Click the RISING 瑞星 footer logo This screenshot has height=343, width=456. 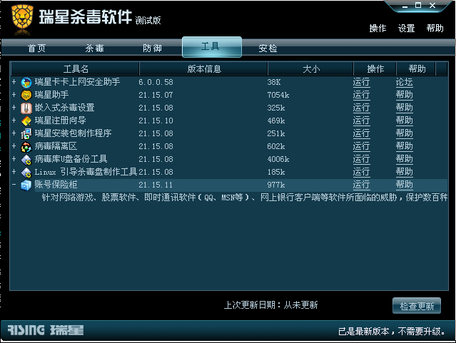coord(46,330)
